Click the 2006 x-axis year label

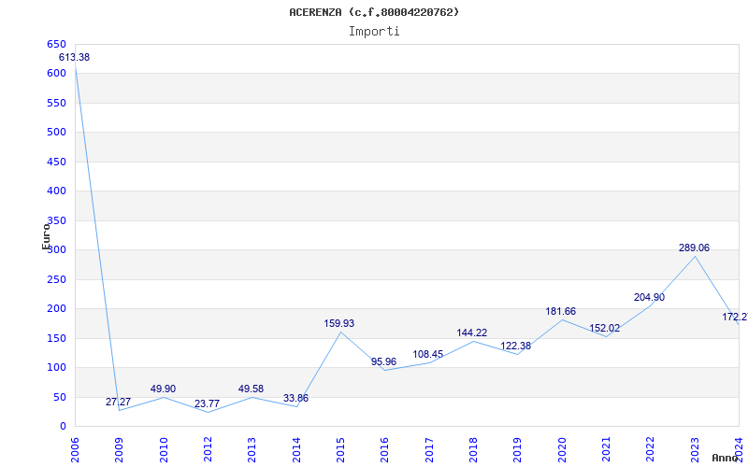[75, 450]
